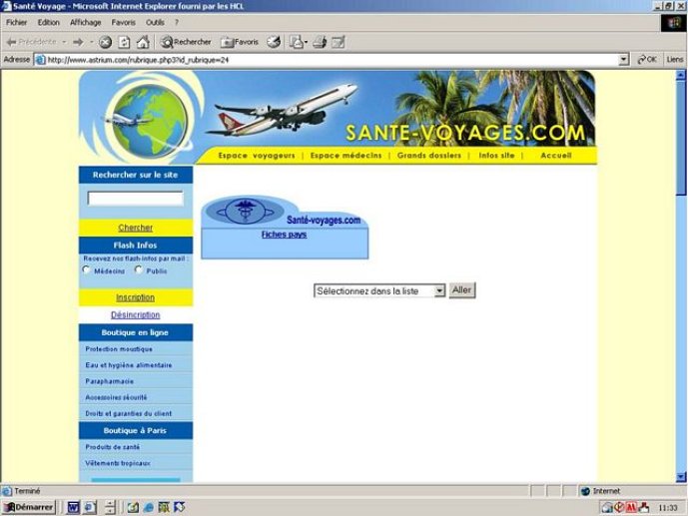688x516 pixels.
Task: Click the Chercher link
Action: [135, 228]
